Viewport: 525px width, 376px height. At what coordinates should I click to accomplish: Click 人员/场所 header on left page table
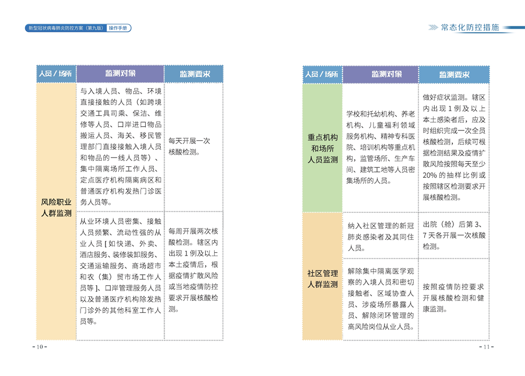click(56, 74)
